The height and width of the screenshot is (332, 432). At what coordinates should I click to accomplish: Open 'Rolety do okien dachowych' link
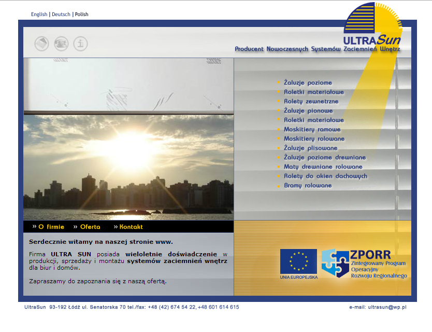[325, 176]
